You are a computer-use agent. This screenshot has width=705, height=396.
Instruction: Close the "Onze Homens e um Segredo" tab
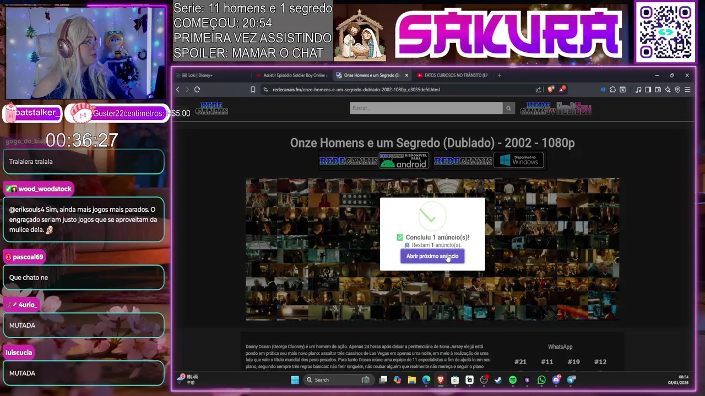pyautogui.click(x=406, y=75)
